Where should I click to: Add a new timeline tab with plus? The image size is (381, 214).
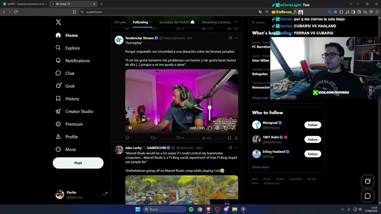tap(236, 22)
